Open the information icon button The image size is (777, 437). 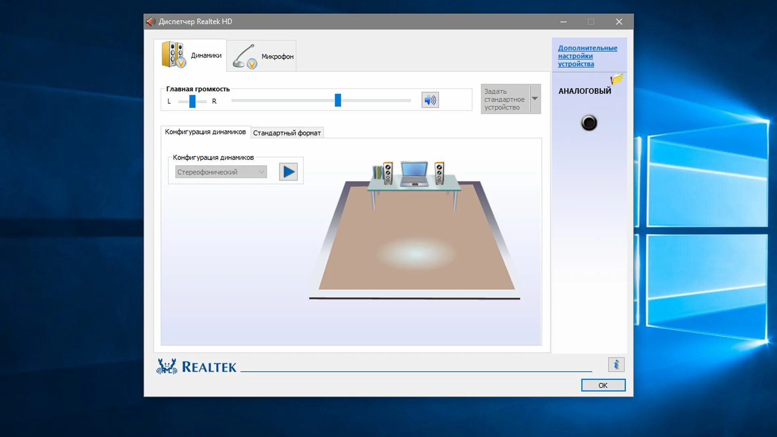pyautogui.click(x=616, y=365)
